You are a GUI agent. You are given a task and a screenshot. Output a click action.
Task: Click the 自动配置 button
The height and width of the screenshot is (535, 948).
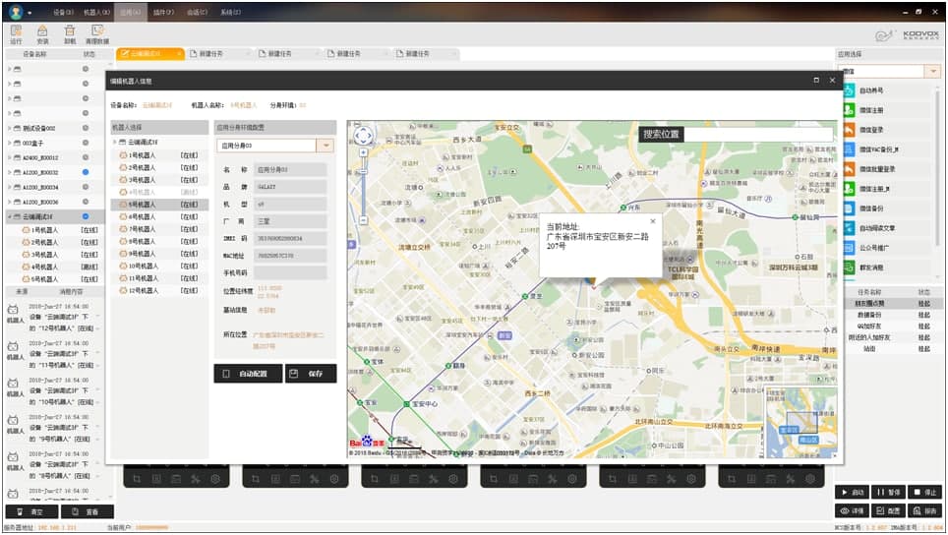(x=247, y=374)
